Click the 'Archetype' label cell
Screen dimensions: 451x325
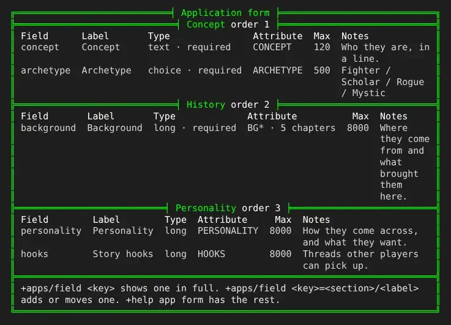pos(106,70)
